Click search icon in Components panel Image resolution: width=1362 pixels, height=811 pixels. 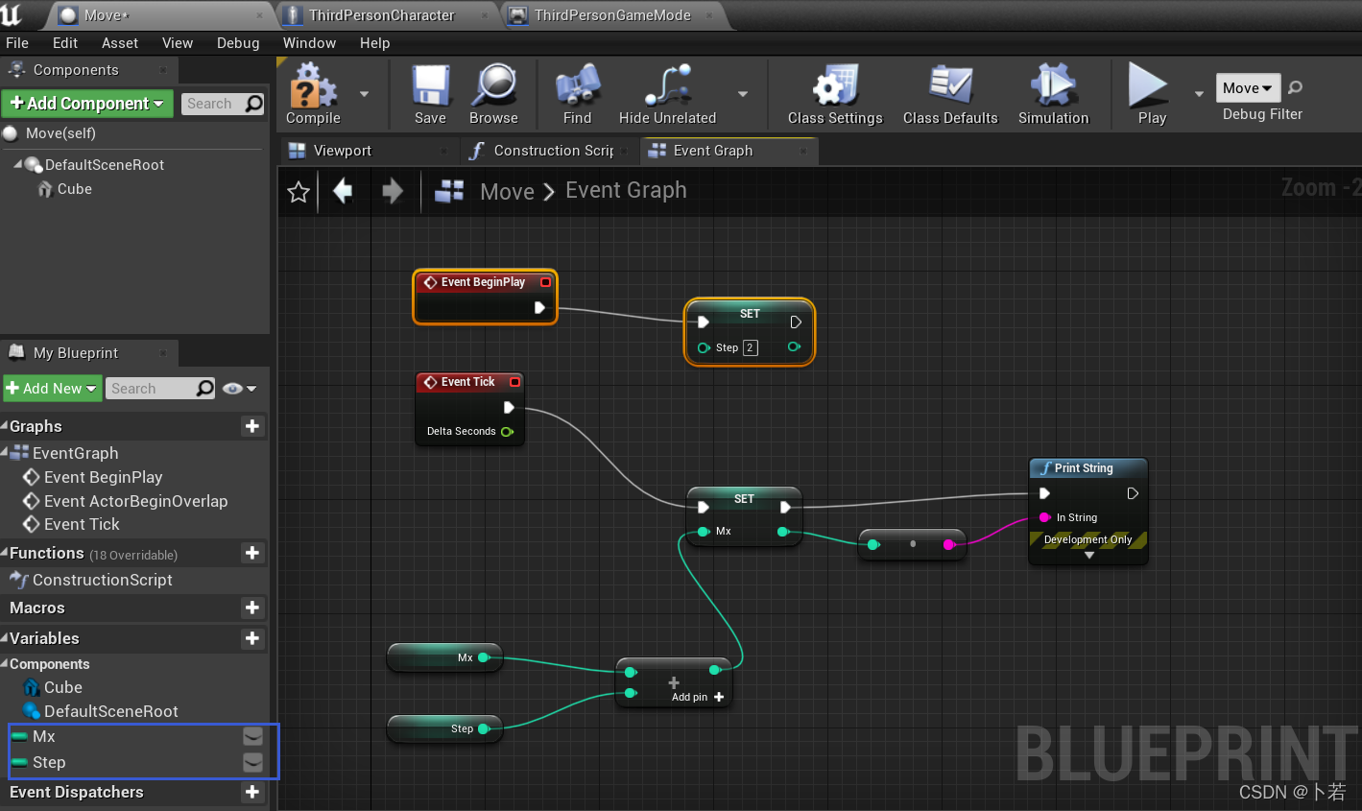[x=253, y=104]
